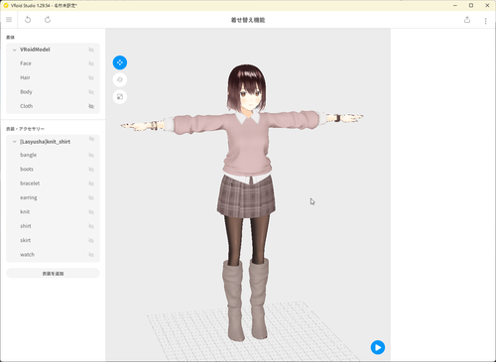496x362 pixels.
Task: Toggle visibility of Body row
Action: pos(91,92)
